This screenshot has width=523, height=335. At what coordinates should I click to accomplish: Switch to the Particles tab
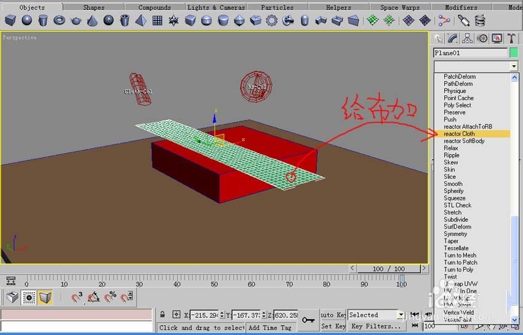[277, 7]
